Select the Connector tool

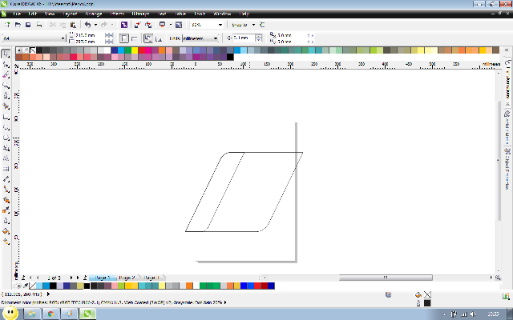(x=6, y=190)
